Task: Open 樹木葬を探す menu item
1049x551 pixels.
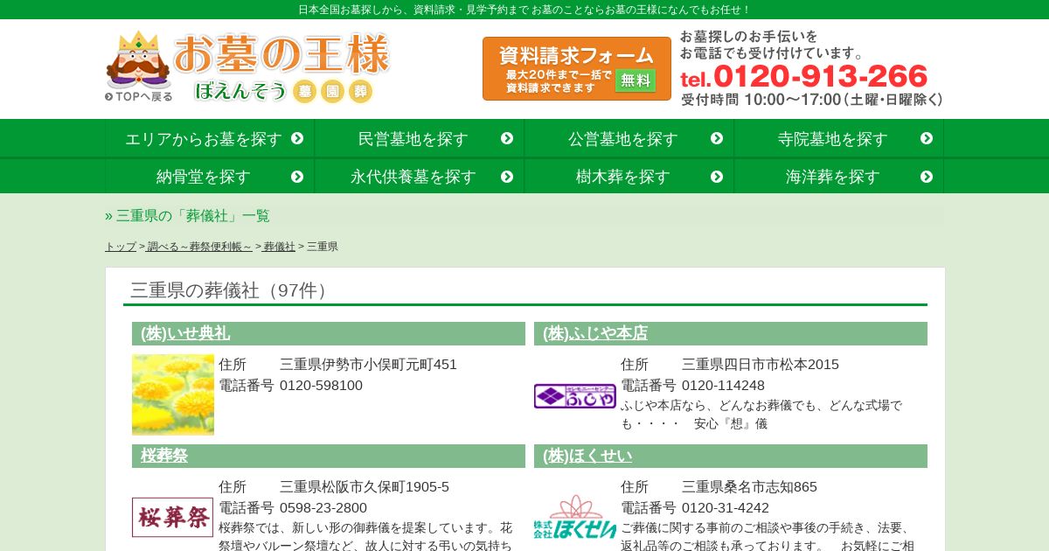Action: (x=629, y=176)
